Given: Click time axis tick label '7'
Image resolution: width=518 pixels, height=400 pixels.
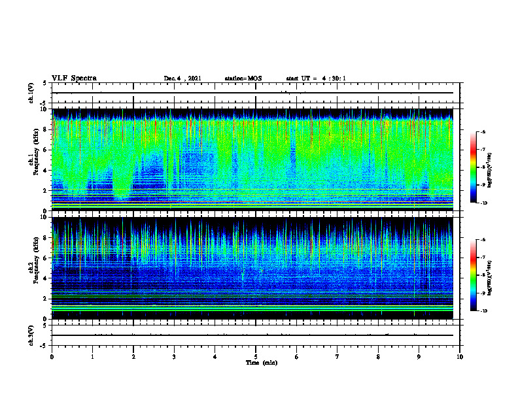Looking at the screenshot, I should click(337, 357).
